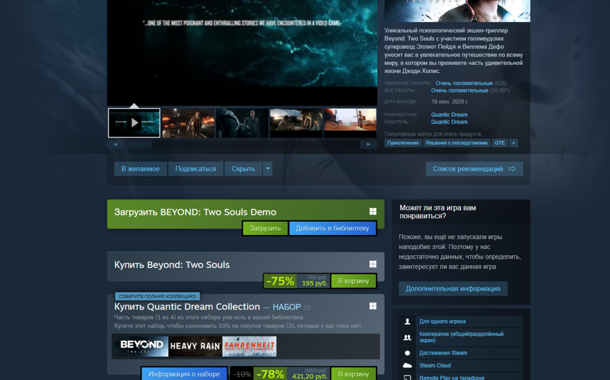This screenshot has width=610, height=380.
Task: Select the Heavy Rain bundle thumbnail
Action: (195, 346)
